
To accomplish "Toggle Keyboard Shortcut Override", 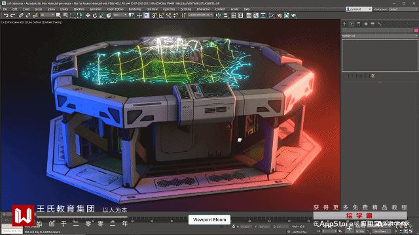I will (x=147, y=16).
